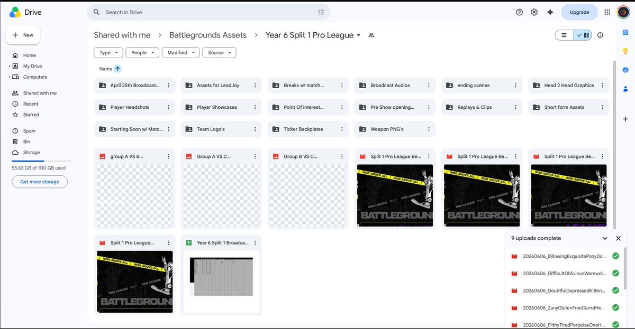The height and width of the screenshot is (329, 635).
Task: Click the shared people icon next to folder title
Action: [x=371, y=35]
